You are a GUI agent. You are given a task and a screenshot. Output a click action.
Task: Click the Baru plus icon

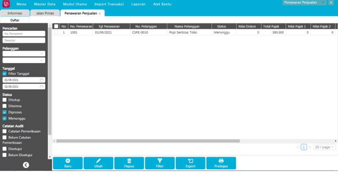point(68,161)
